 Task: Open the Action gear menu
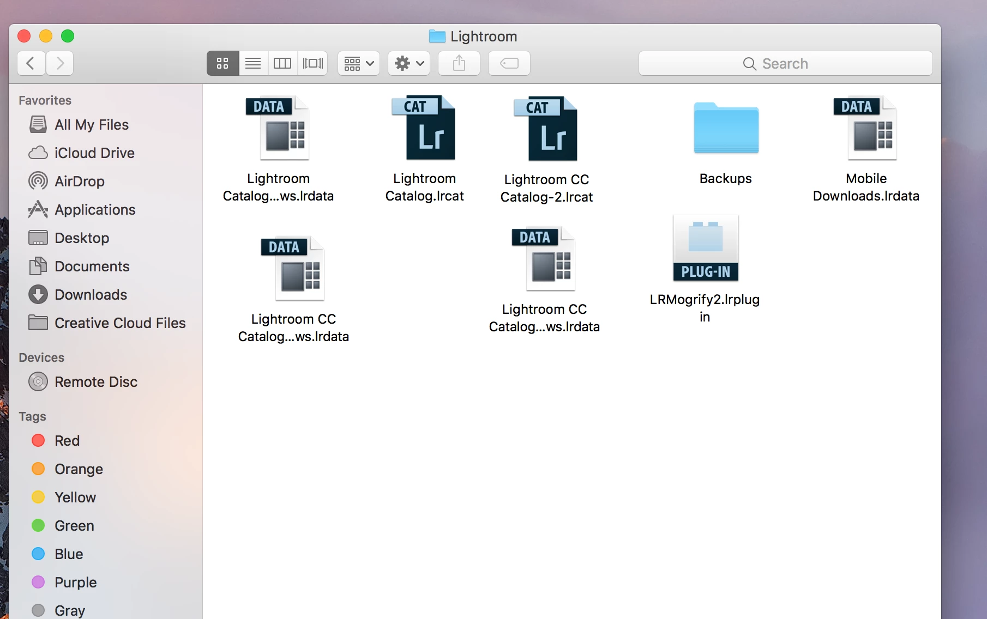(x=409, y=63)
